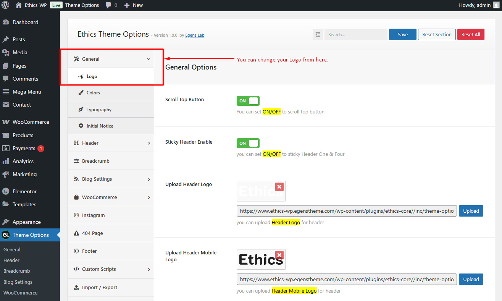Image resolution: width=502 pixels, height=301 pixels.
Task: Click the expand-all sections icon beside search
Action: [318, 34]
